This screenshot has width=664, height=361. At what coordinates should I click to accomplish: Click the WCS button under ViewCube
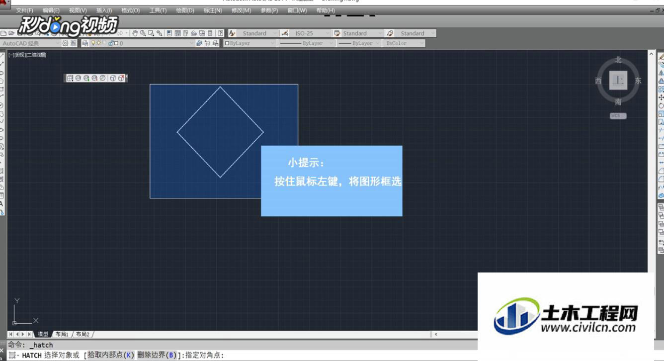click(618, 116)
